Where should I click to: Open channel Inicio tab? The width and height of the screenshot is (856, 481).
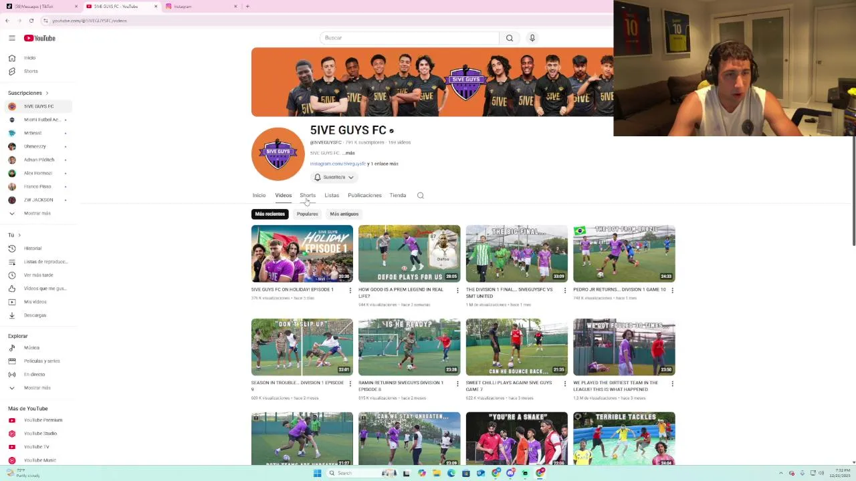pos(259,196)
